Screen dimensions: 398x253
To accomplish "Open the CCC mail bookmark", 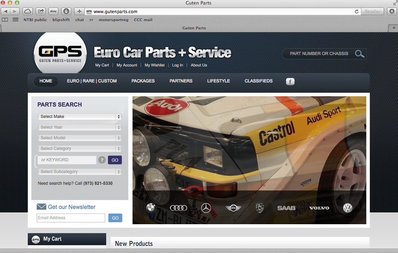I will [x=143, y=20].
